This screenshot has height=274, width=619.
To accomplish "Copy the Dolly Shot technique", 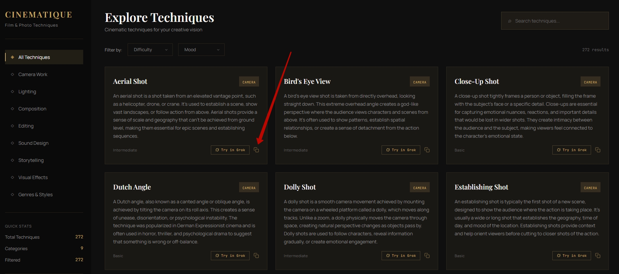I will coord(427,255).
